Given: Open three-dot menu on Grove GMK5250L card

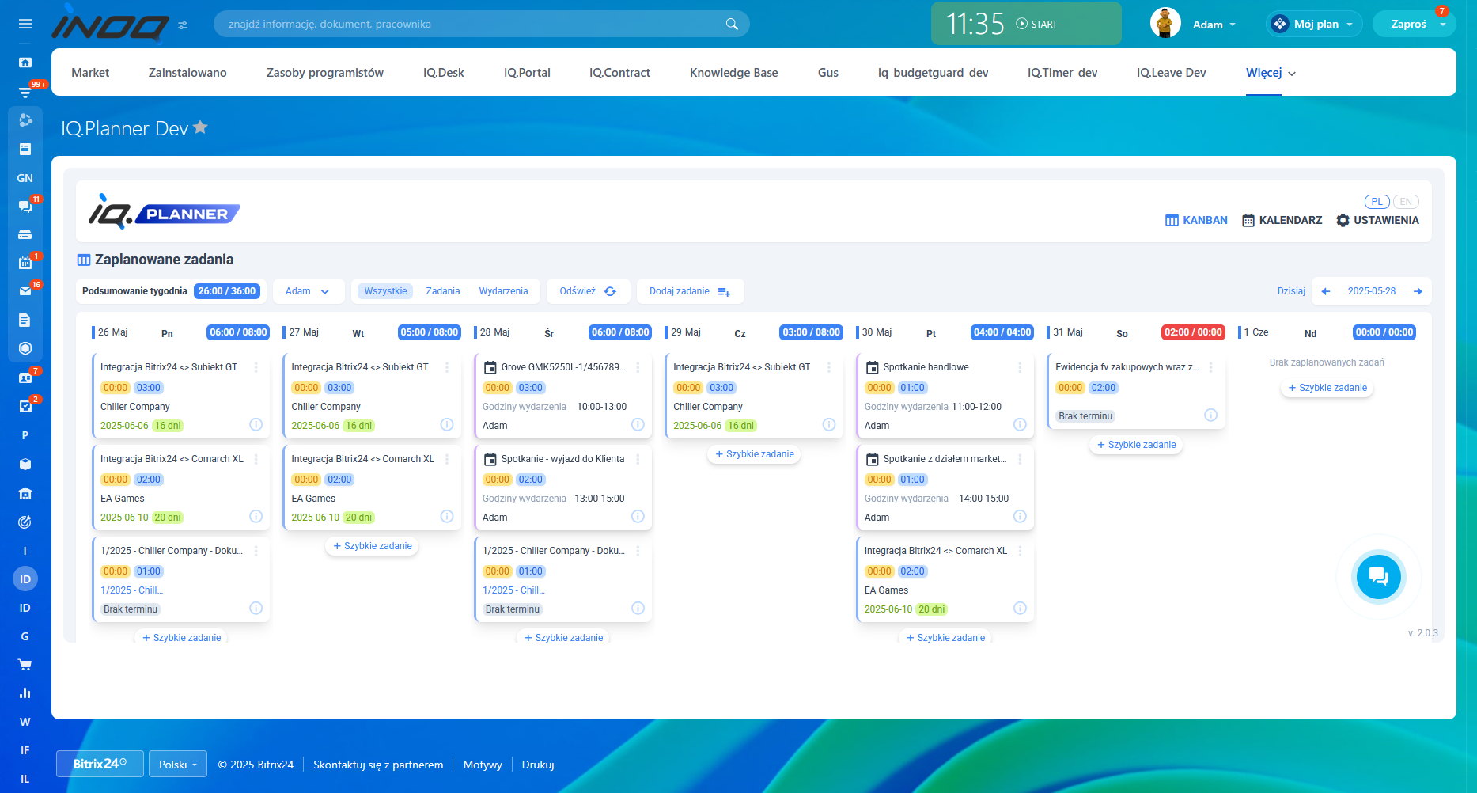Looking at the screenshot, I should 638,367.
